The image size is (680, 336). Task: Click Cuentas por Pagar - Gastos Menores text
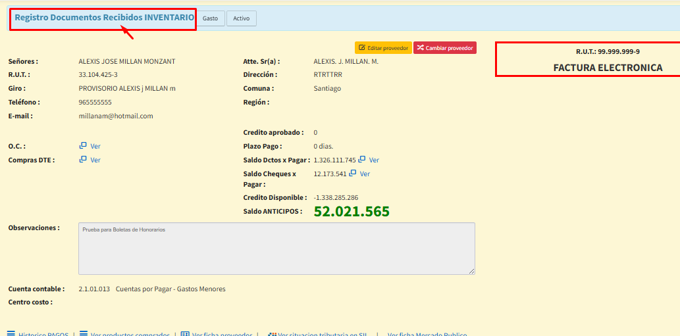point(171,289)
